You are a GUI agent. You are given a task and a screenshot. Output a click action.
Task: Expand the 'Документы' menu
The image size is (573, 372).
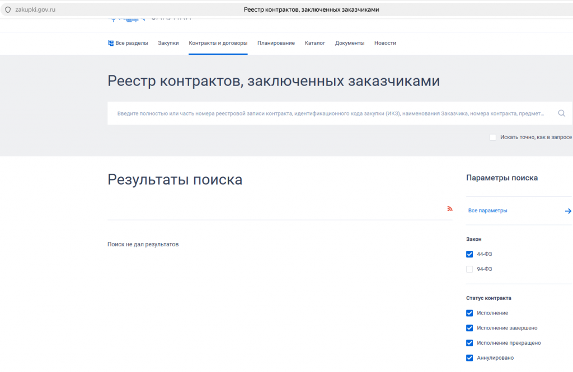click(350, 43)
